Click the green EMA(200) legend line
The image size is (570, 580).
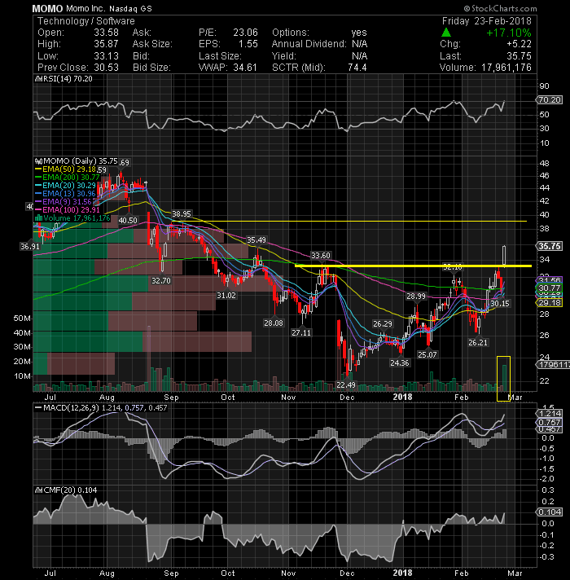click(38, 178)
